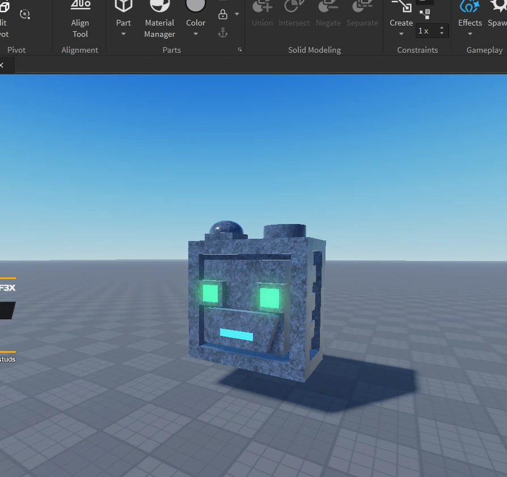Open the Part dropdown arrow
This screenshot has height=477, width=507.
124,34
